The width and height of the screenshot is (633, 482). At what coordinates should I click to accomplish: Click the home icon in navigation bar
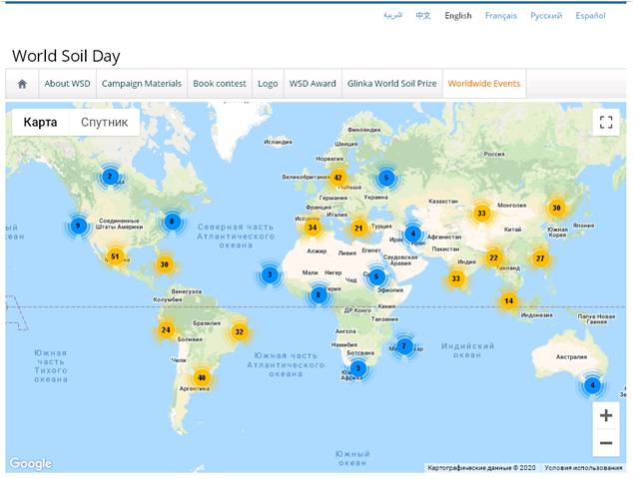22,84
